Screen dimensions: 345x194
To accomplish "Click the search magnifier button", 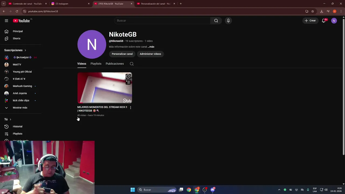I will (216, 20).
